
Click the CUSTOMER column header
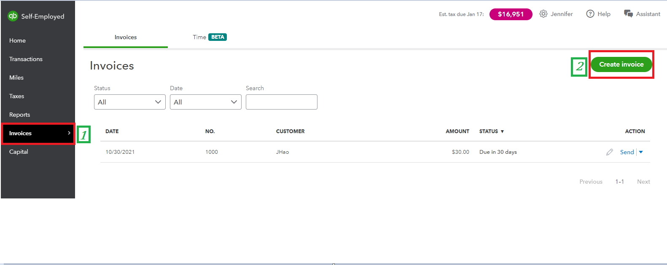pyautogui.click(x=290, y=131)
